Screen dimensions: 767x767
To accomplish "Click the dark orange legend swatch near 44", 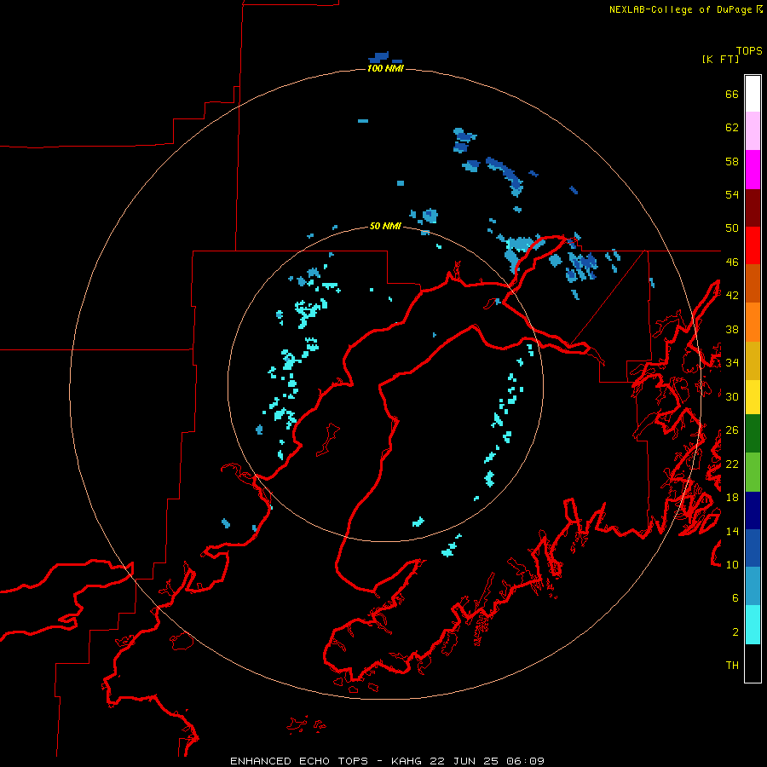I will 753,283.
